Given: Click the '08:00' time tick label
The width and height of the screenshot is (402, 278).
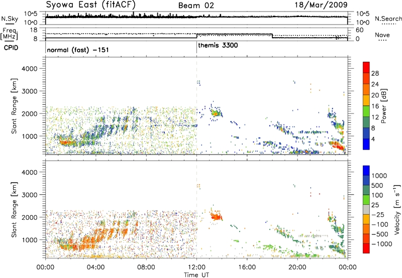Looking at the screenshot, I should coord(146,267).
